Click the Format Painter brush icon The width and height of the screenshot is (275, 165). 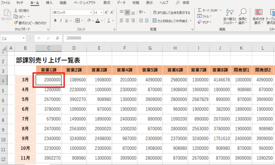(16, 23)
